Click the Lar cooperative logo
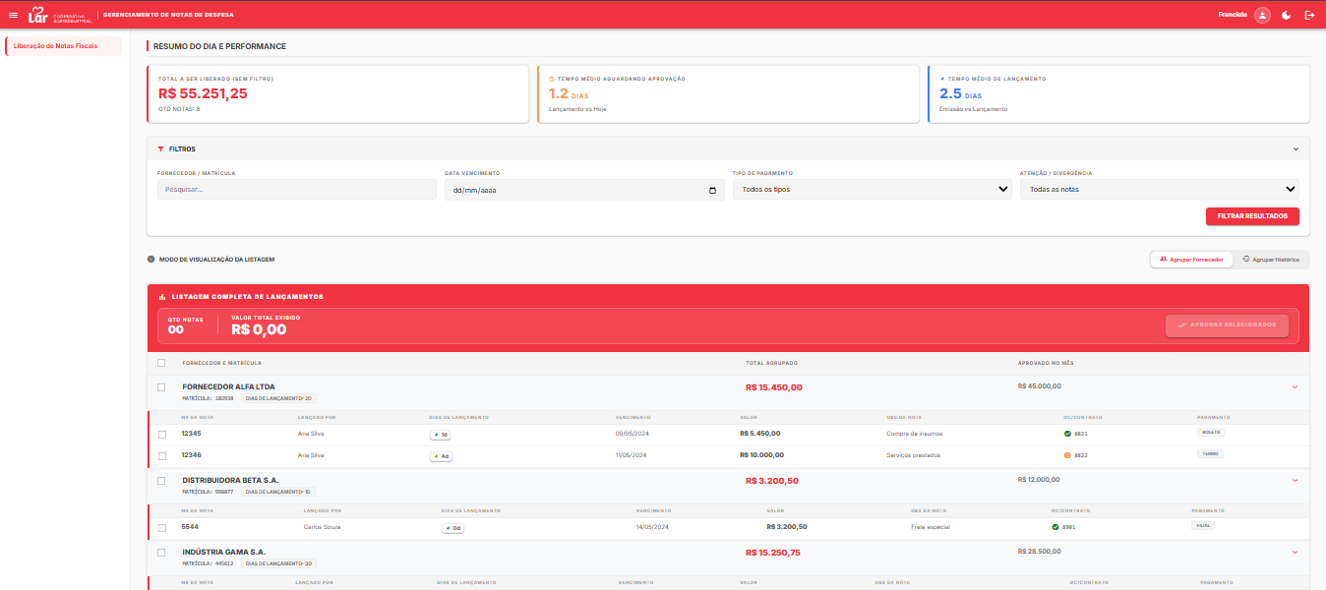Viewport: 1326px width, 590px height. click(61, 15)
